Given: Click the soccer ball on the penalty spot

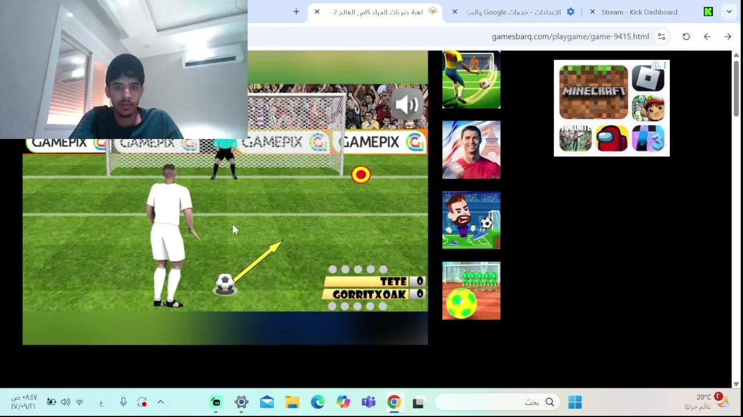Looking at the screenshot, I should point(225,283).
